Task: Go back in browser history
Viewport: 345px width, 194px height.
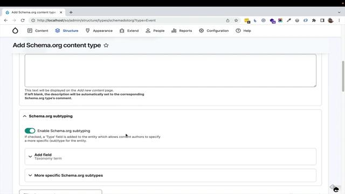Action: point(6,20)
